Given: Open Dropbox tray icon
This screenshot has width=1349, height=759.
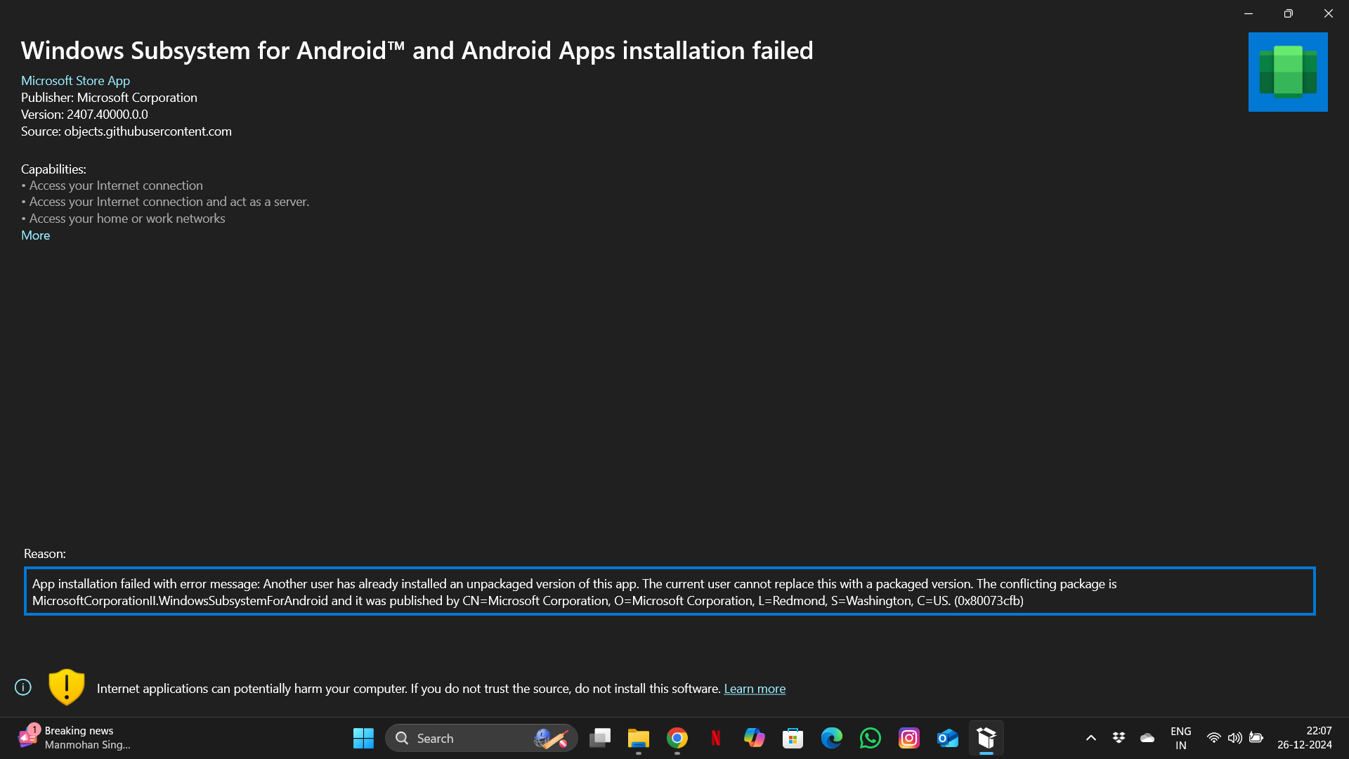Looking at the screenshot, I should [1119, 737].
